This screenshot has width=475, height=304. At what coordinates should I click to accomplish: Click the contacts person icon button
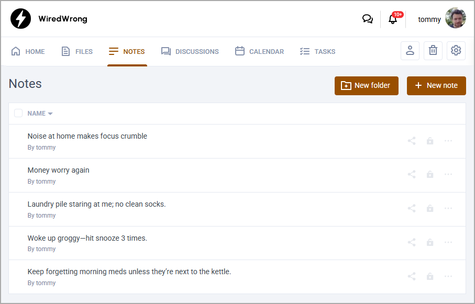pos(410,51)
